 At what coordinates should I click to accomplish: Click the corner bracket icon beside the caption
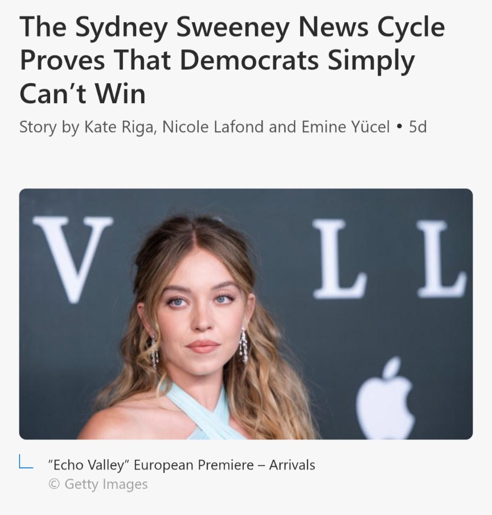pos(26,461)
